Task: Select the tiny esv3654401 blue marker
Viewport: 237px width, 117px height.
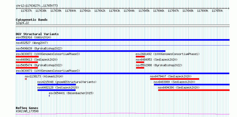Action: tap(49, 96)
